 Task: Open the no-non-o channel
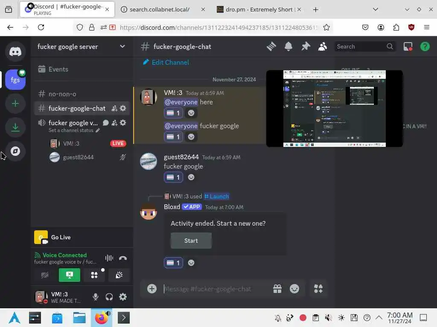[82, 94]
